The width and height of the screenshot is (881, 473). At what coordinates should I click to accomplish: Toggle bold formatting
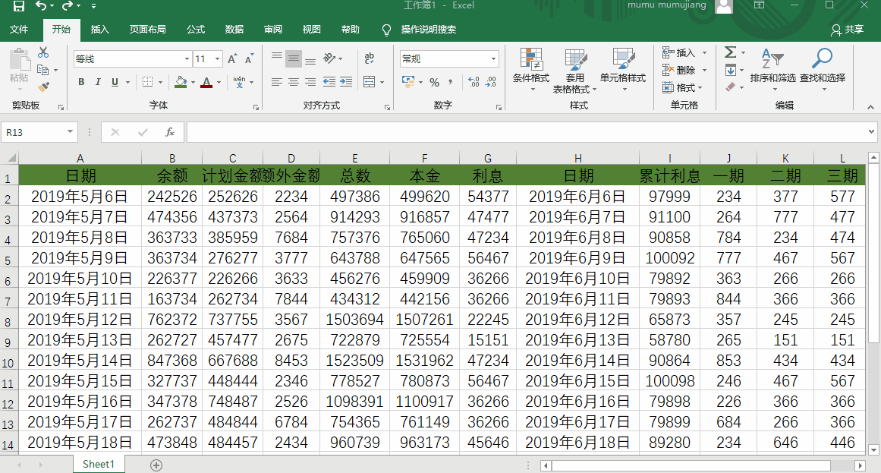tap(81, 82)
